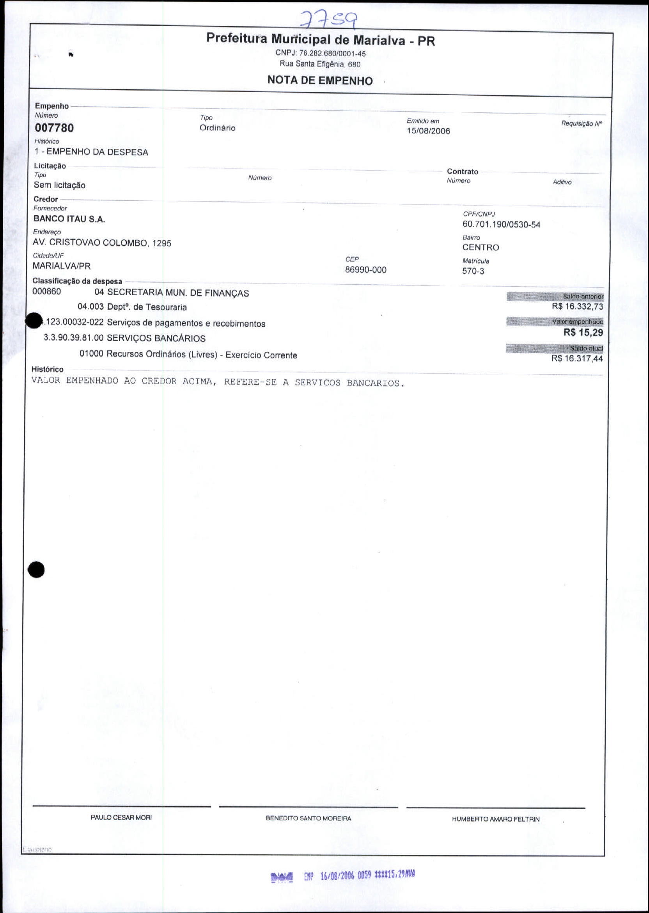This screenshot has height=913, width=649.
Task: Select the address AV. CRISTOVAO COLOMBO, 1295
Action: 102,243
